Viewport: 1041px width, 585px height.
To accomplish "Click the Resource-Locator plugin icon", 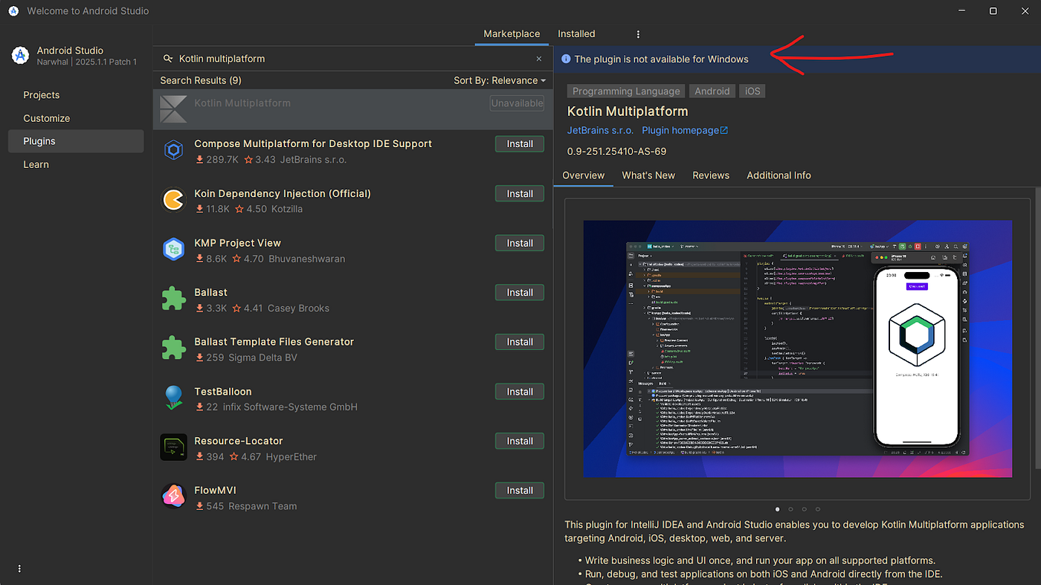I will [x=173, y=447].
